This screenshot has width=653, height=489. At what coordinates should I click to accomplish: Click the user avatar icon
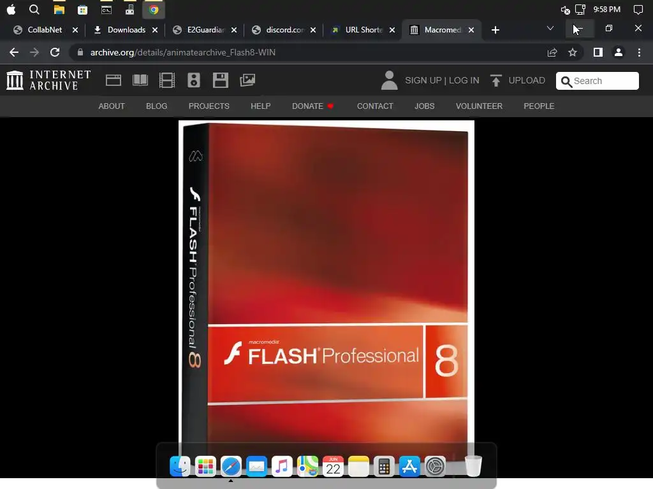point(390,80)
